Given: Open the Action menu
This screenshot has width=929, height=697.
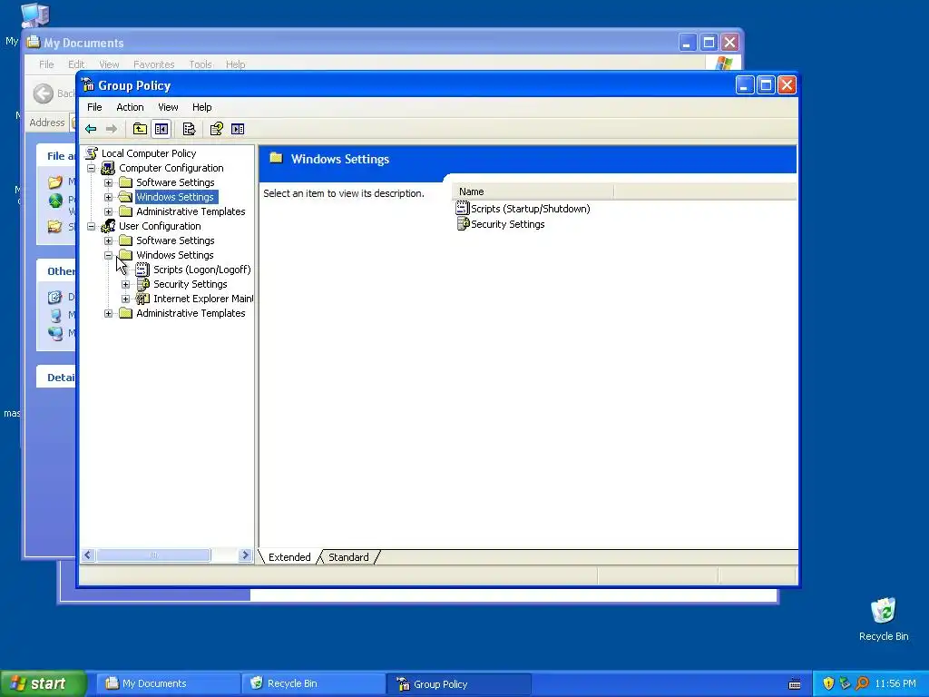Looking at the screenshot, I should pos(130,107).
